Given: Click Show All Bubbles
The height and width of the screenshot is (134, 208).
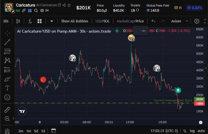Looking at the screenshot, I should point(75,21).
